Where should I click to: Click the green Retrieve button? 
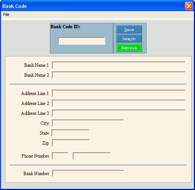(129, 48)
